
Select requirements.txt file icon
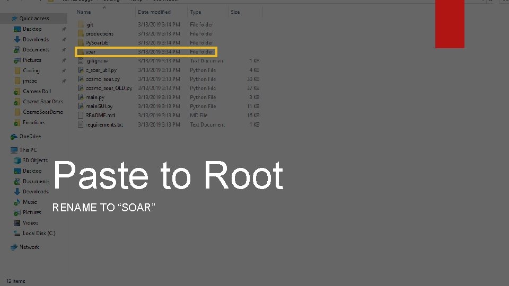coord(81,124)
